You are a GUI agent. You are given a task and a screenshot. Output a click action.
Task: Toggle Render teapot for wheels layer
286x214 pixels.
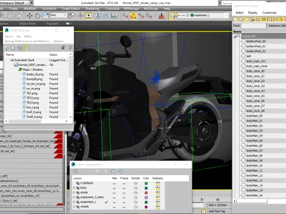[x=135, y=207]
